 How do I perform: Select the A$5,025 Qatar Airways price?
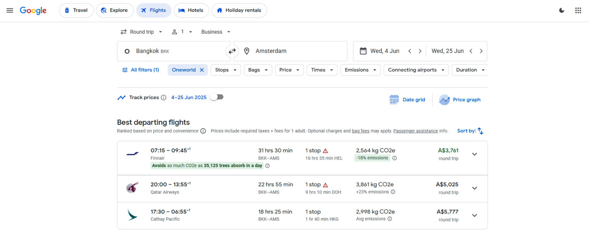coord(447,185)
